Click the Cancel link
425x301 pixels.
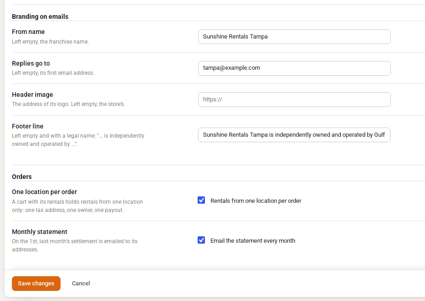pos(81,284)
